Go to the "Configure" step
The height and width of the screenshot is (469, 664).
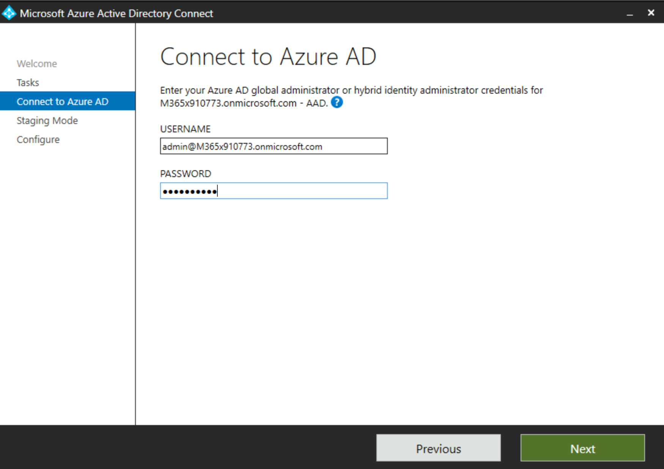point(38,139)
